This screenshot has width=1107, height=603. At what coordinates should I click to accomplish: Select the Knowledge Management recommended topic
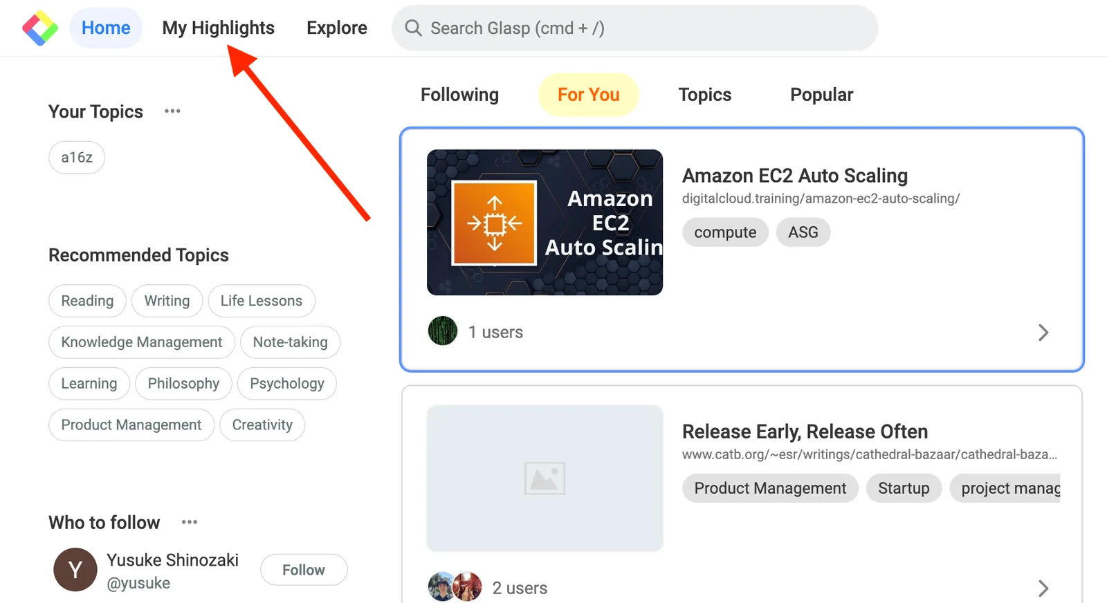click(142, 342)
